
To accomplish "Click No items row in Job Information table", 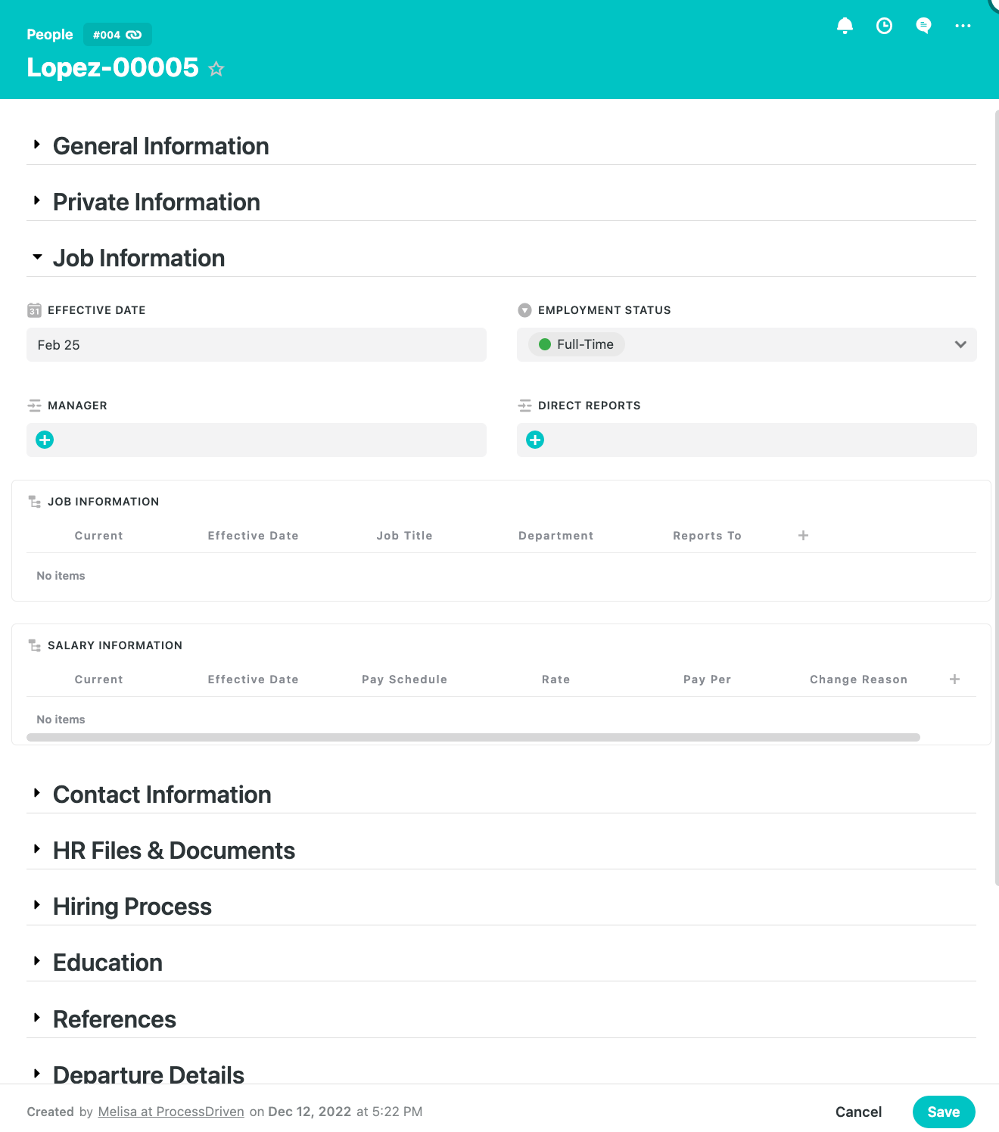I will [501, 576].
